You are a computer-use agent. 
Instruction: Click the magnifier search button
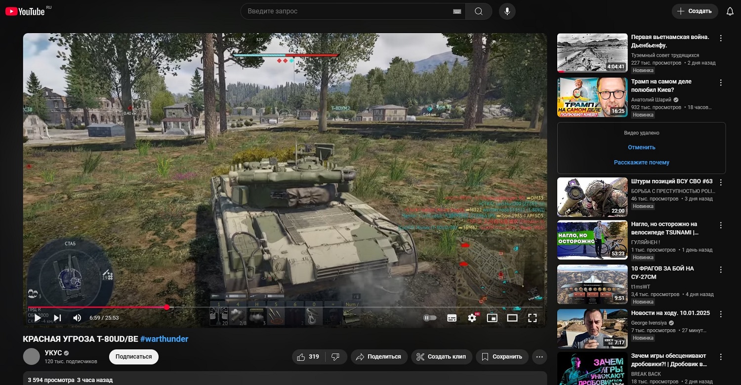[478, 11]
